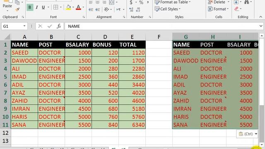Open the Borders dropdown arrow
This screenshot has width=265, height=149.
click(x=61, y=7)
